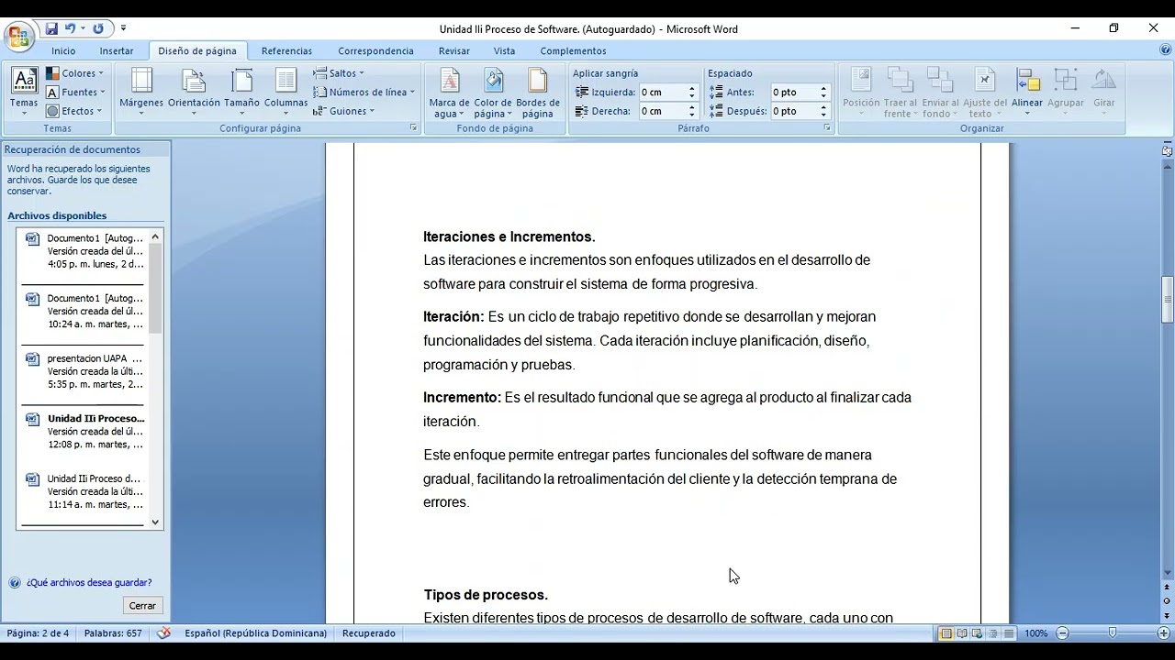Viewport: 1175px width, 660px height.
Task: Switch to Full Screen Reading view icon
Action: (x=961, y=633)
